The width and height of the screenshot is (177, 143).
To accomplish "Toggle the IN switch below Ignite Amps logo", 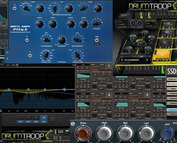I will [x=27, y=40].
